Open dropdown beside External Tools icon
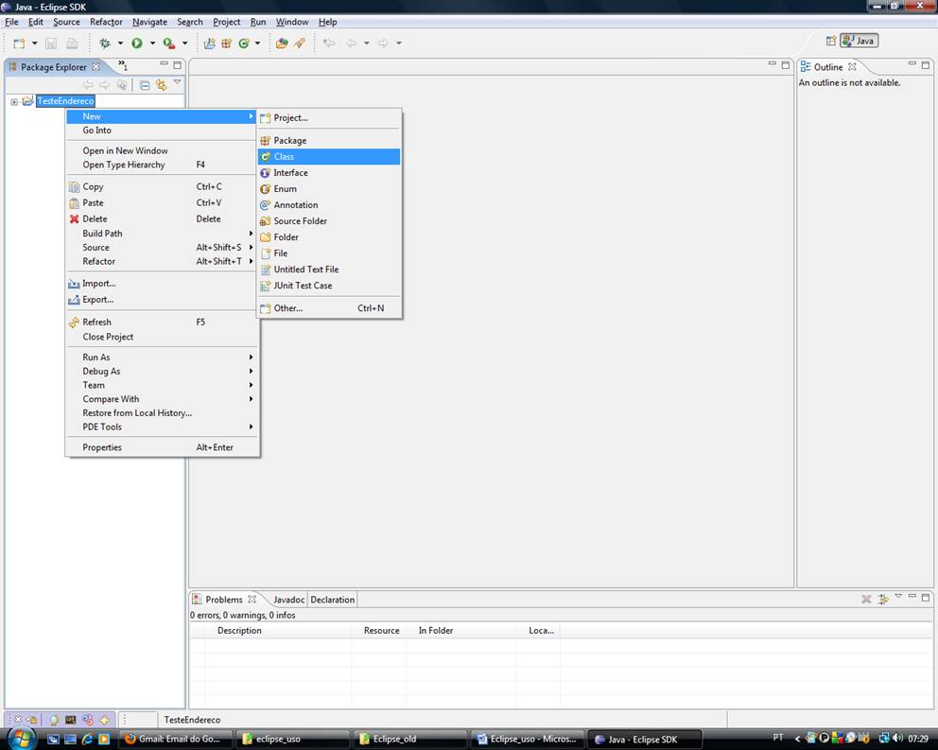 tap(184, 44)
